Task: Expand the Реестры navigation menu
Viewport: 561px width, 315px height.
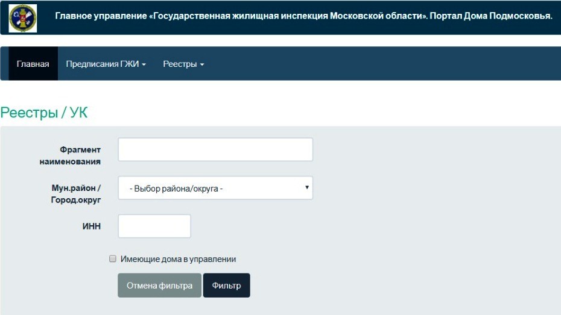Action: tap(183, 64)
